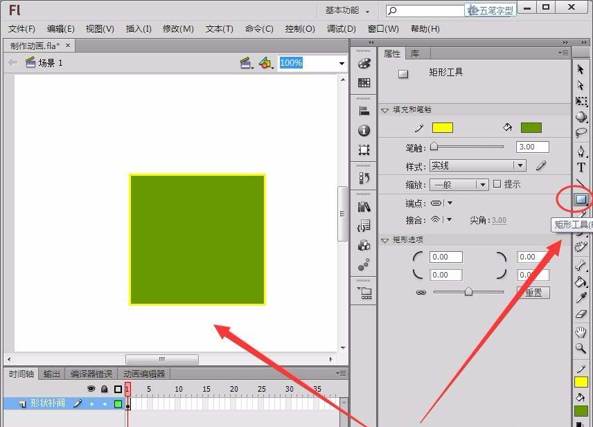Open the Color panel palette icon
Screen dimensions: 593x427
coord(364,64)
